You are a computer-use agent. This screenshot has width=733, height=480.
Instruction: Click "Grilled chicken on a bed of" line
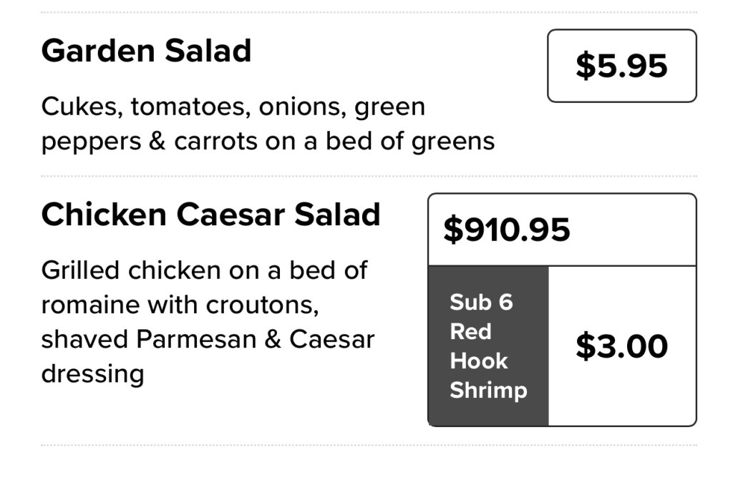click(x=204, y=270)
